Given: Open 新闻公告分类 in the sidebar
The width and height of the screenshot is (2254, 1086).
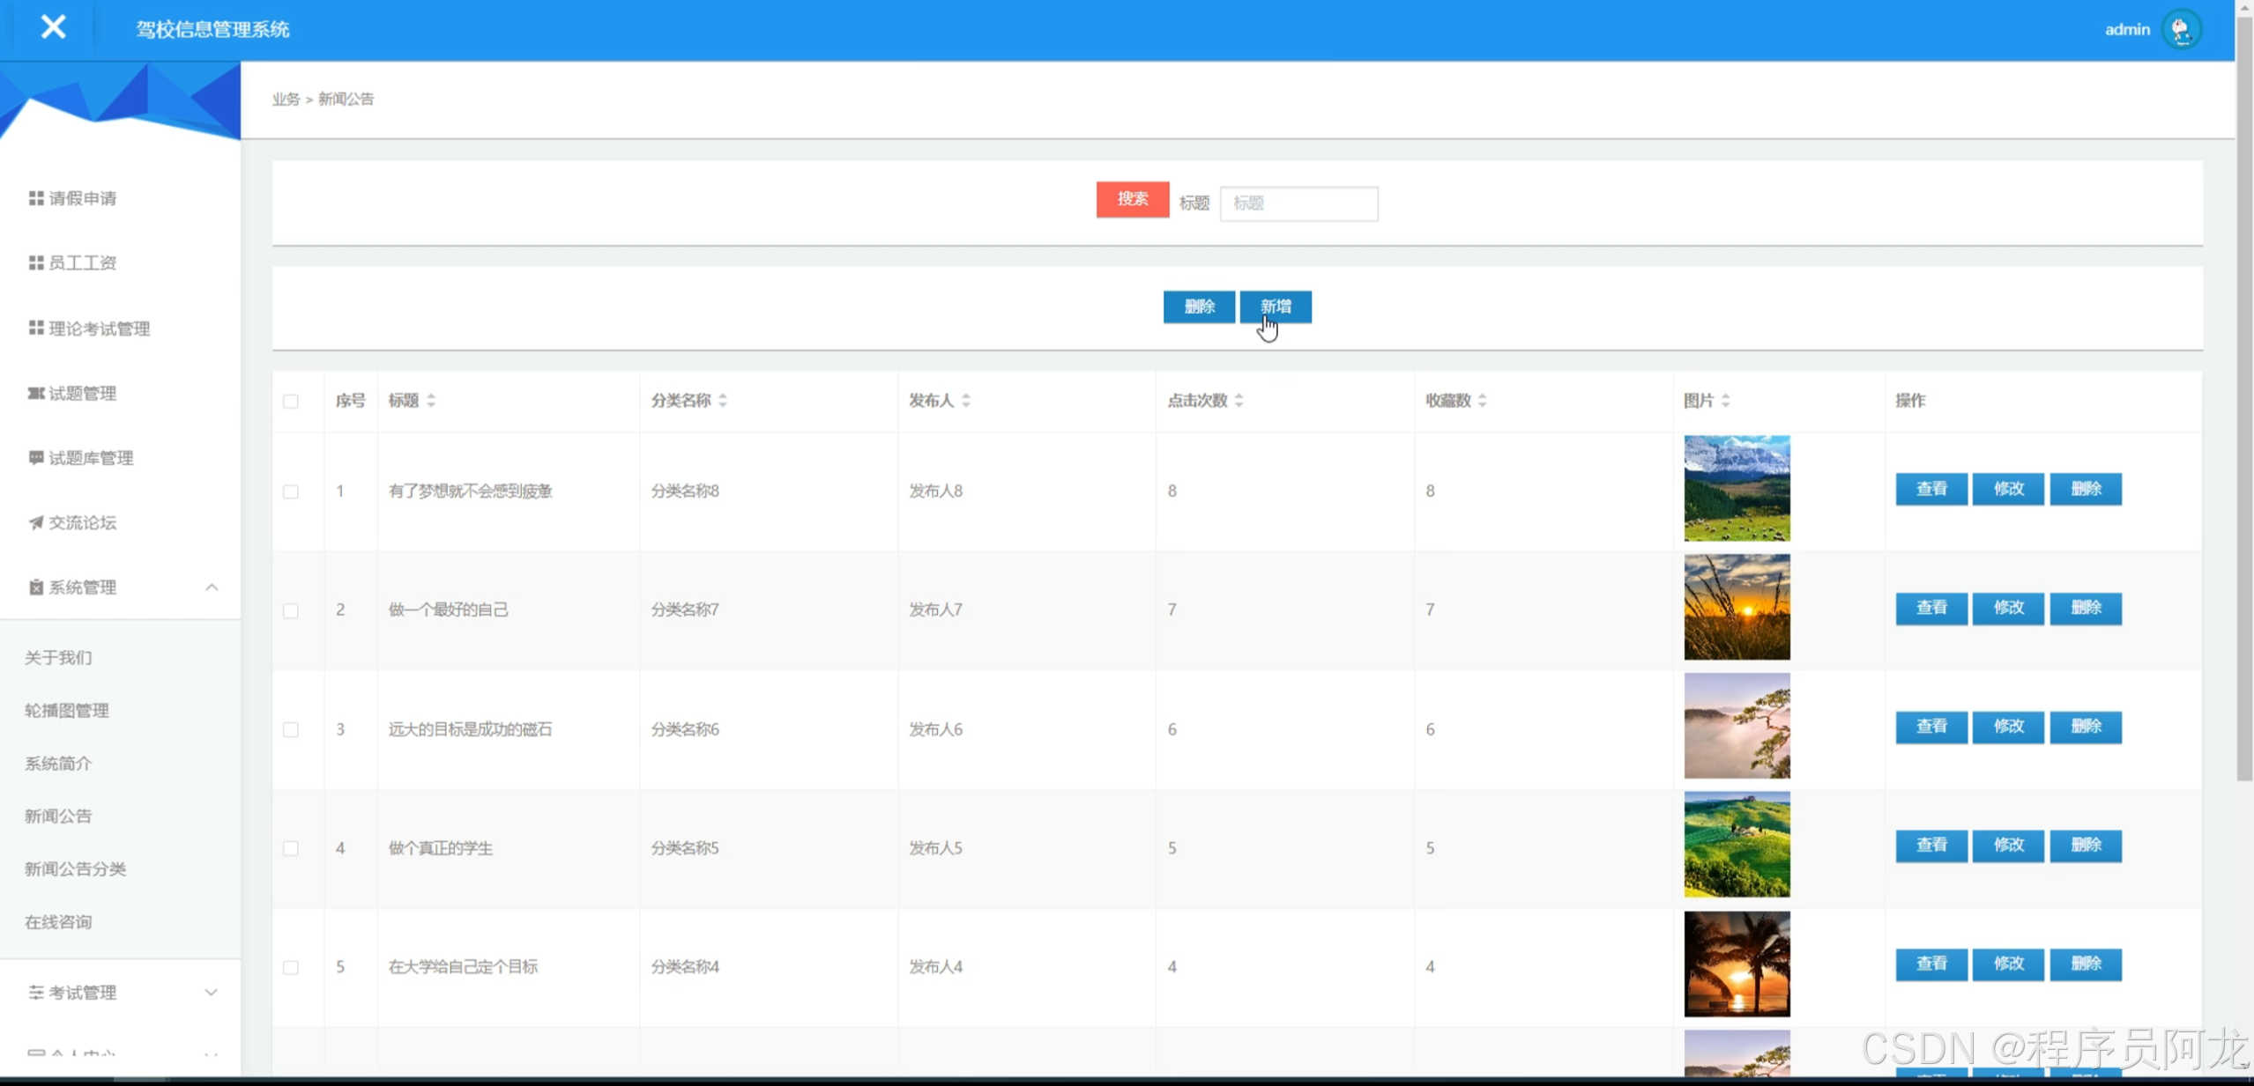Looking at the screenshot, I should (76, 868).
